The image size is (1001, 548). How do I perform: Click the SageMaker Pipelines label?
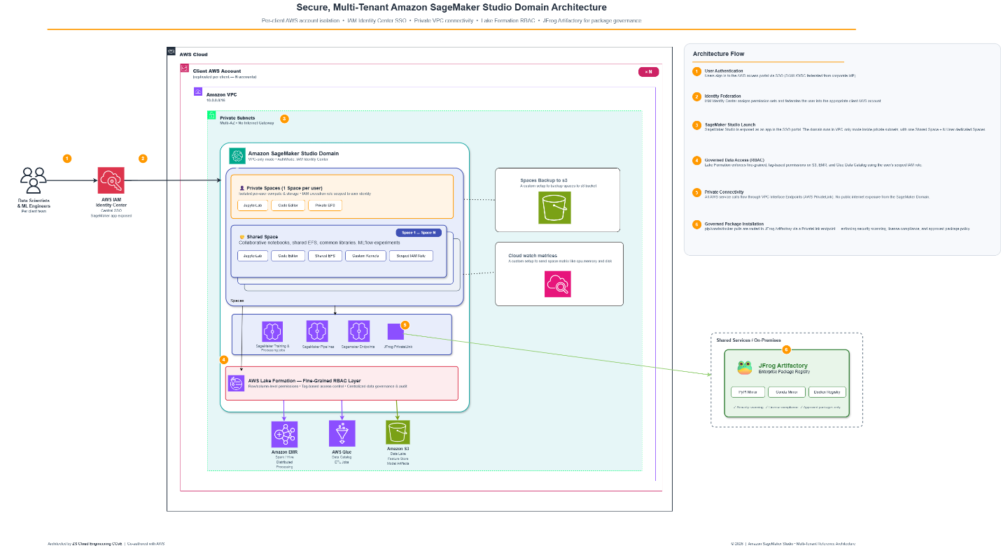[317, 346]
